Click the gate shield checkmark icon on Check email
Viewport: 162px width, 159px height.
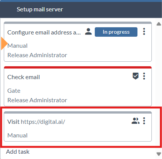[136, 76]
